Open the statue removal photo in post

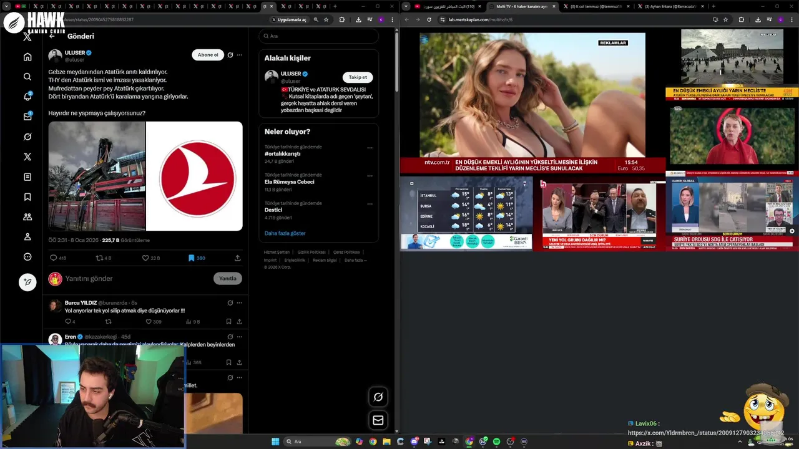pos(97,176)
